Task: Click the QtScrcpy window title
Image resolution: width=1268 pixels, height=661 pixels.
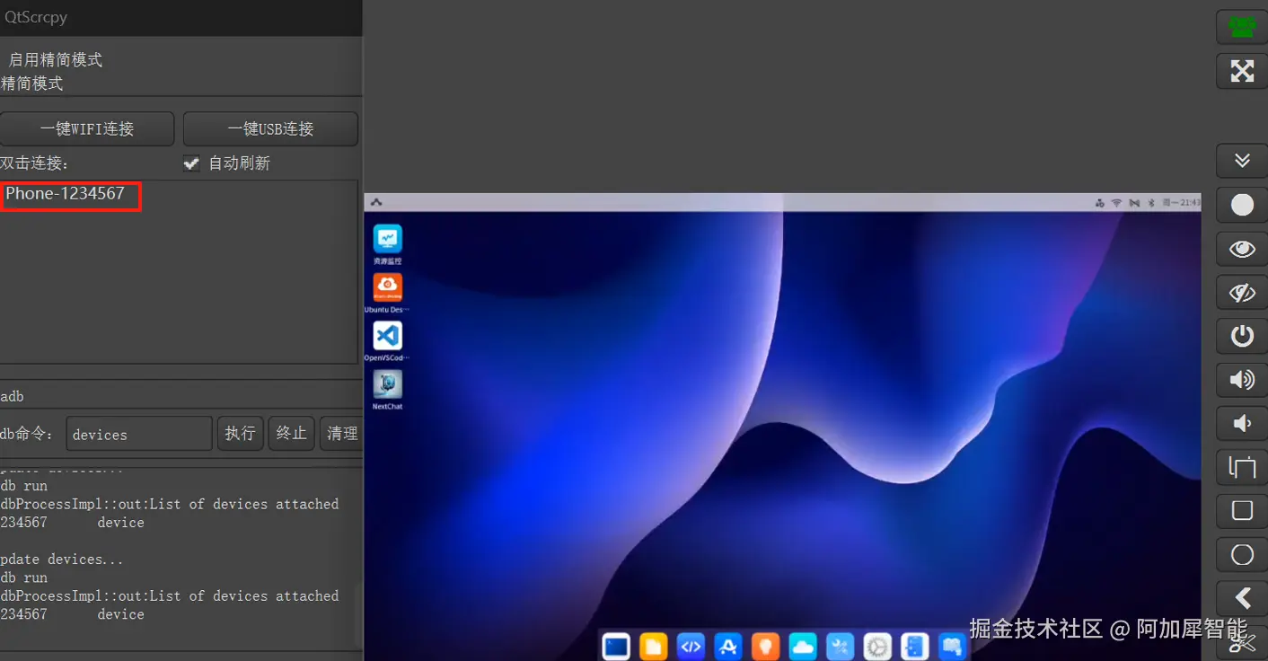Action: pos(36,17)
